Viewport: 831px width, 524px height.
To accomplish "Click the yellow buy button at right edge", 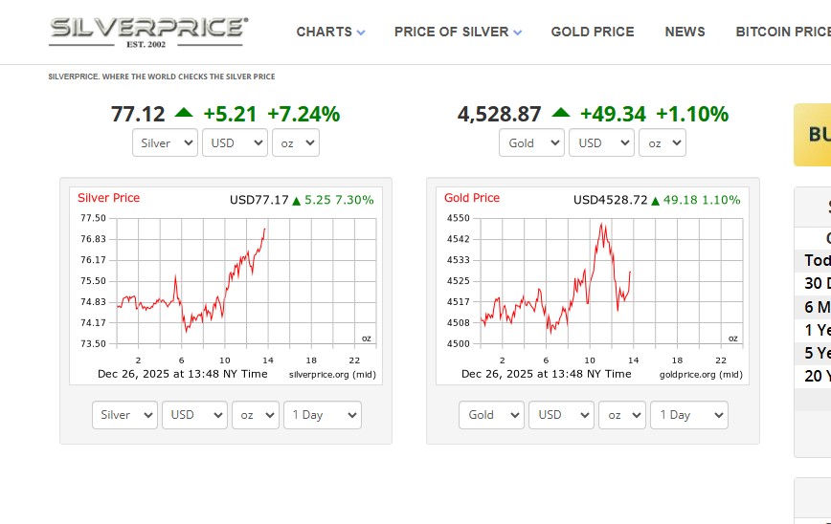I will (x=813, y=135).
